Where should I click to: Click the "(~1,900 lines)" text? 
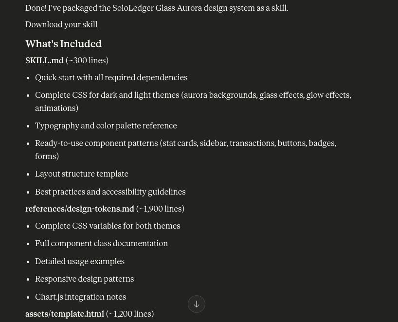[x=160, y=209]
